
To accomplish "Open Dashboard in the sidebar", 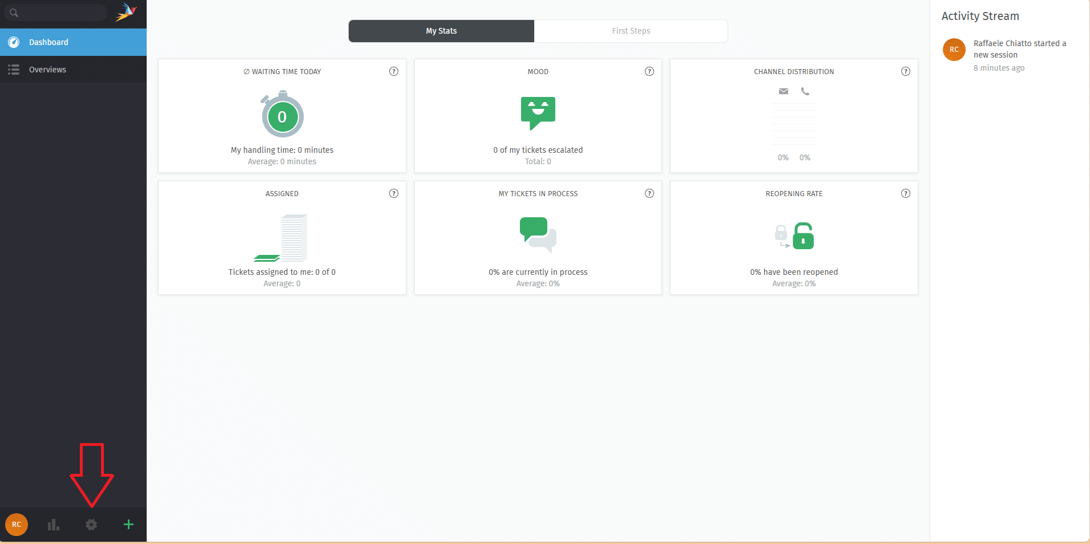I will [49, 42].
